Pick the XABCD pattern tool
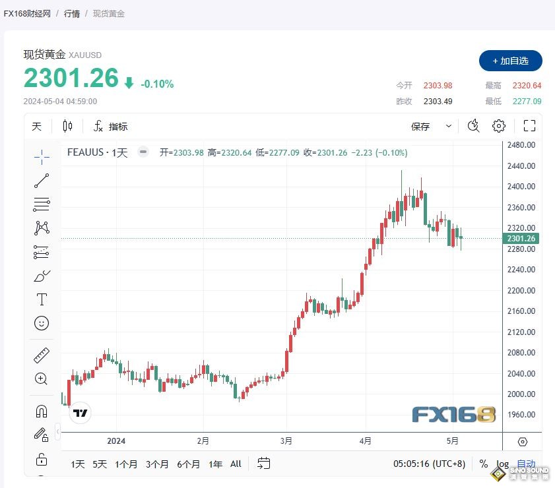555x488 pixels. tap(42, 228)
